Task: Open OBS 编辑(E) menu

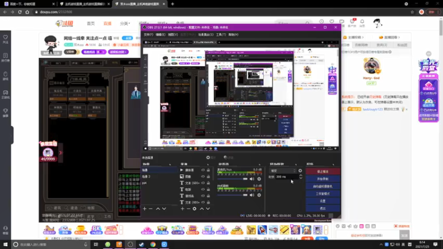Action: pos(161,34)
